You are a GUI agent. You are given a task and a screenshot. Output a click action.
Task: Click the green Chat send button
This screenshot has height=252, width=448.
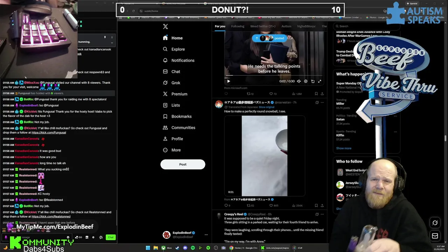coord(111,237)
